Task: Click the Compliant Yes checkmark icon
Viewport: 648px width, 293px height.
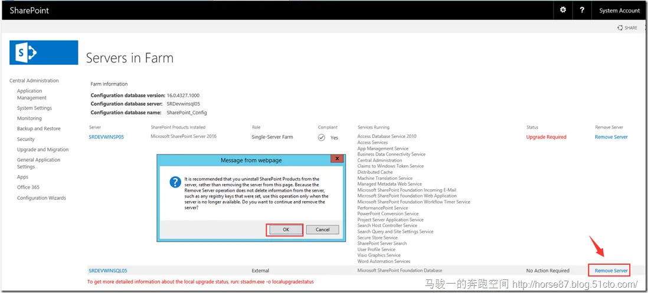Action: pyautogui.click(x=322, y=137)
